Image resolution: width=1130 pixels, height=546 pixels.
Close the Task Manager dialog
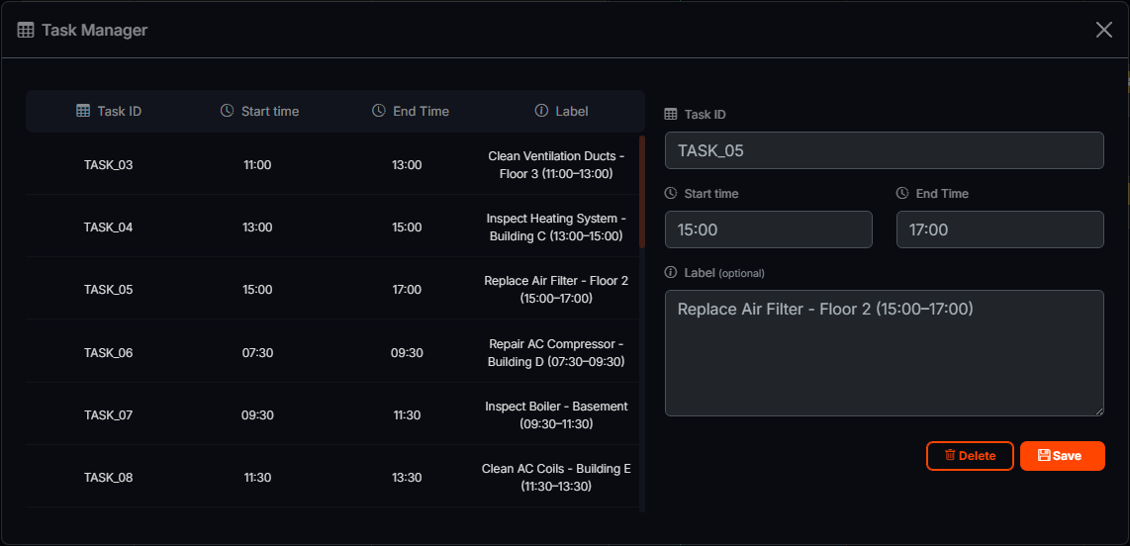(1104, 30)
